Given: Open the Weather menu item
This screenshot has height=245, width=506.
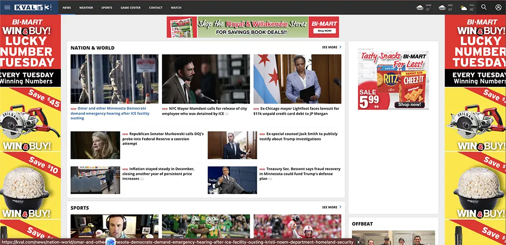Looking at the screenshot, I should [86, 7].
